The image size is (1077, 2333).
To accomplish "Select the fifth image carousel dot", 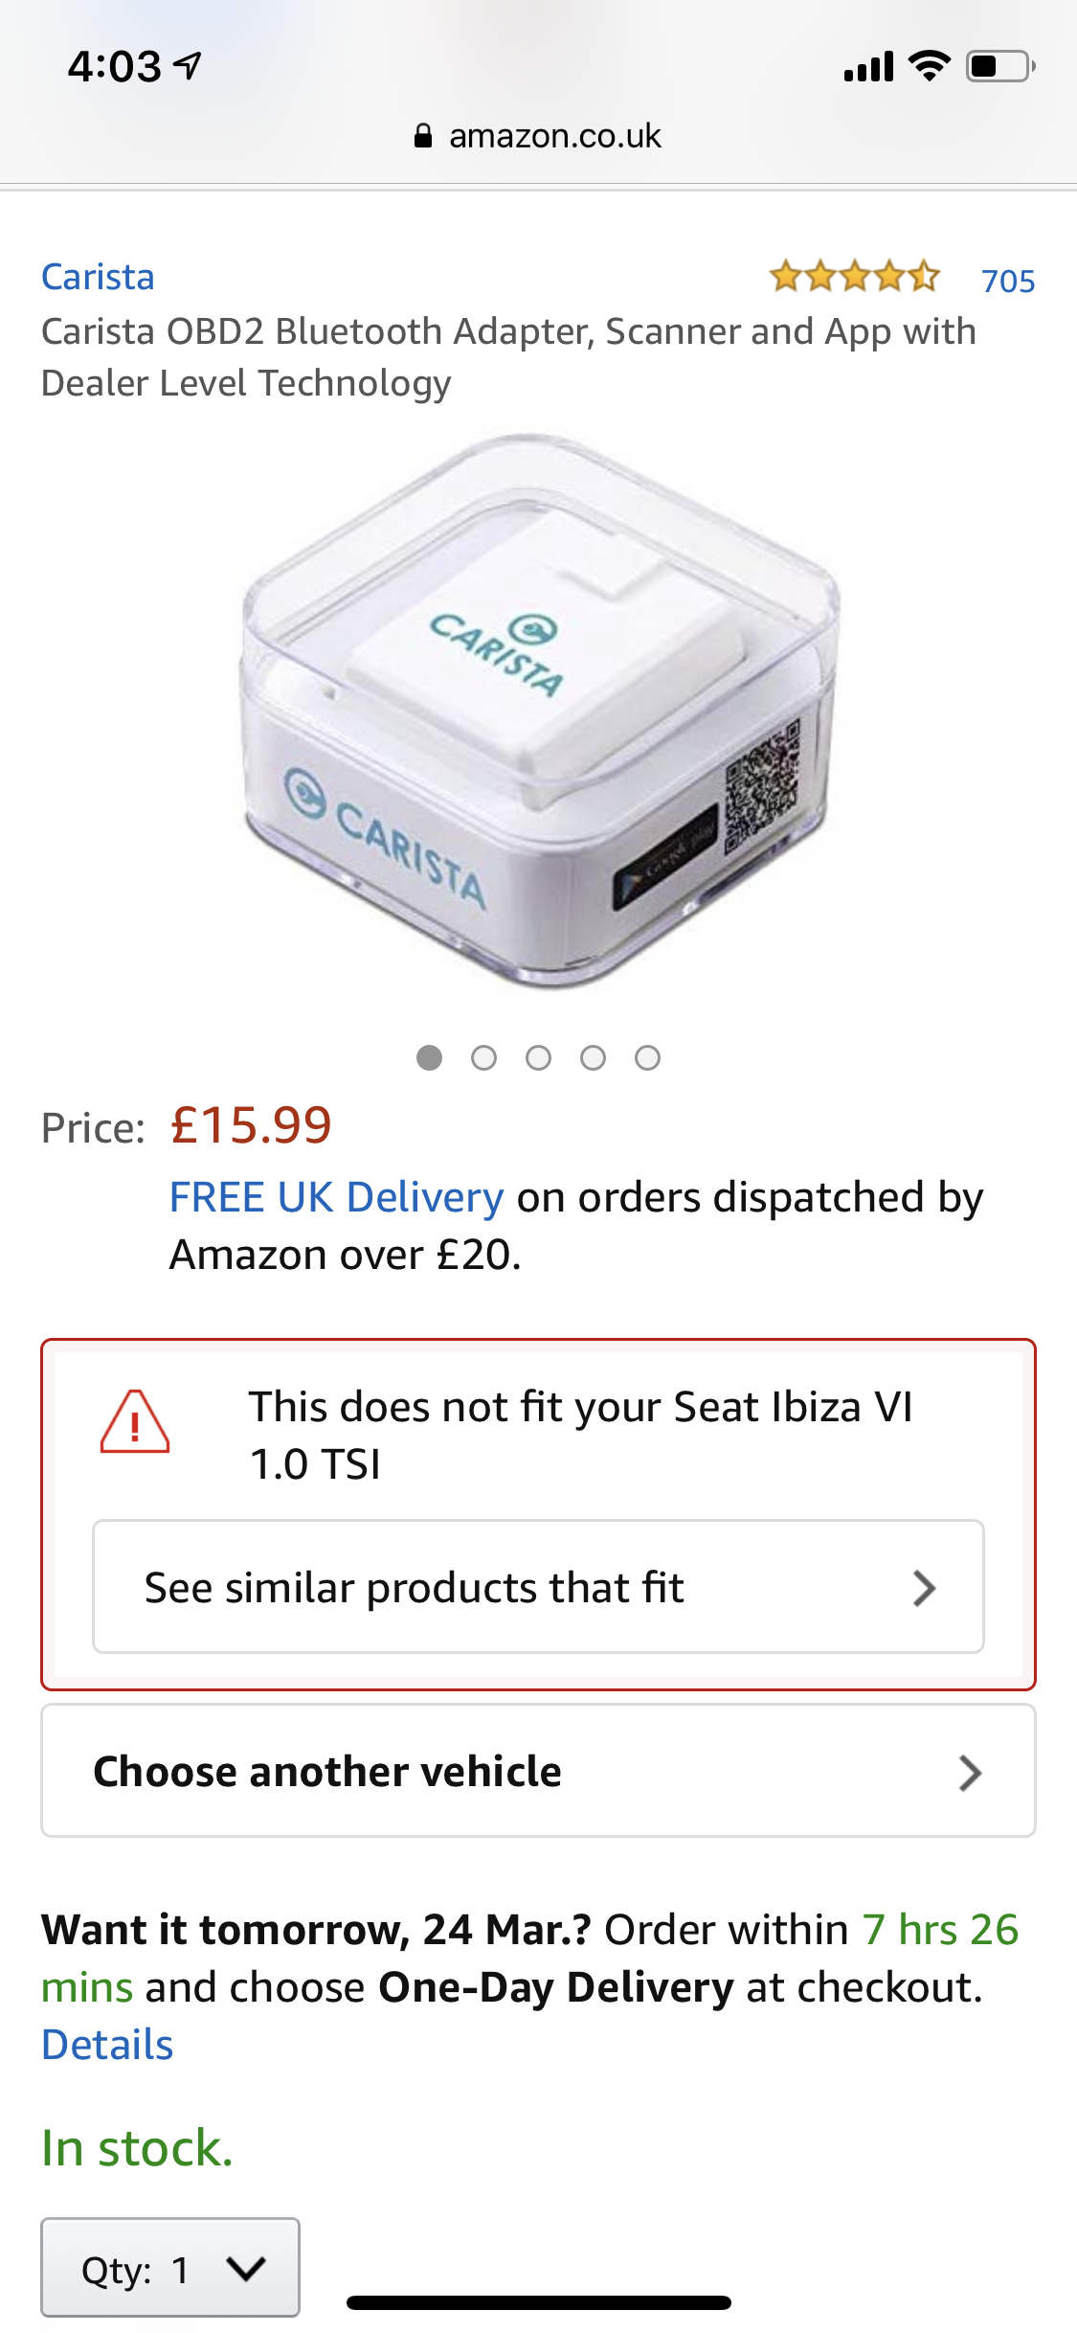I will click(648, 1057).
